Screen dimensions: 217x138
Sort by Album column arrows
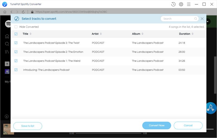click(x=142, y=34)
